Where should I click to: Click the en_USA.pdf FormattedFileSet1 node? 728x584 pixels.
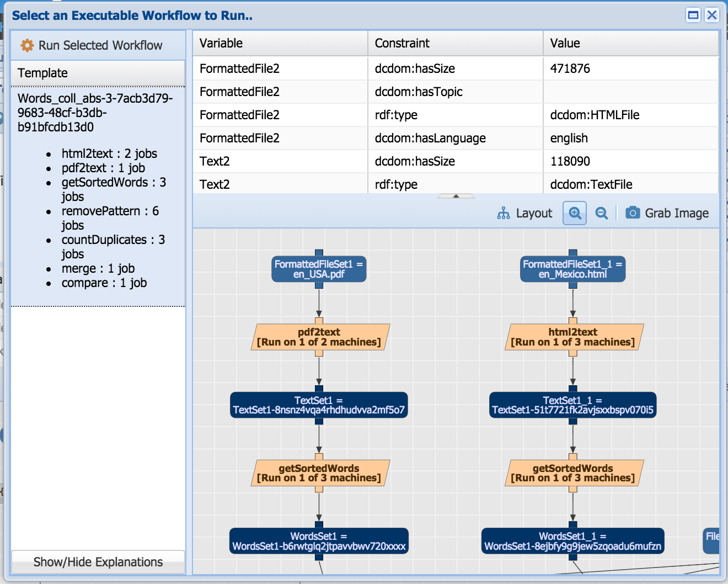pos(319,269)
